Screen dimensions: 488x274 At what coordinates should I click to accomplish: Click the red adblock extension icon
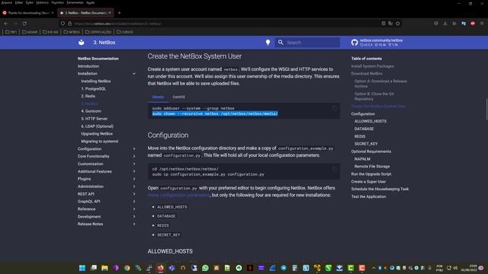click(473, 24)
